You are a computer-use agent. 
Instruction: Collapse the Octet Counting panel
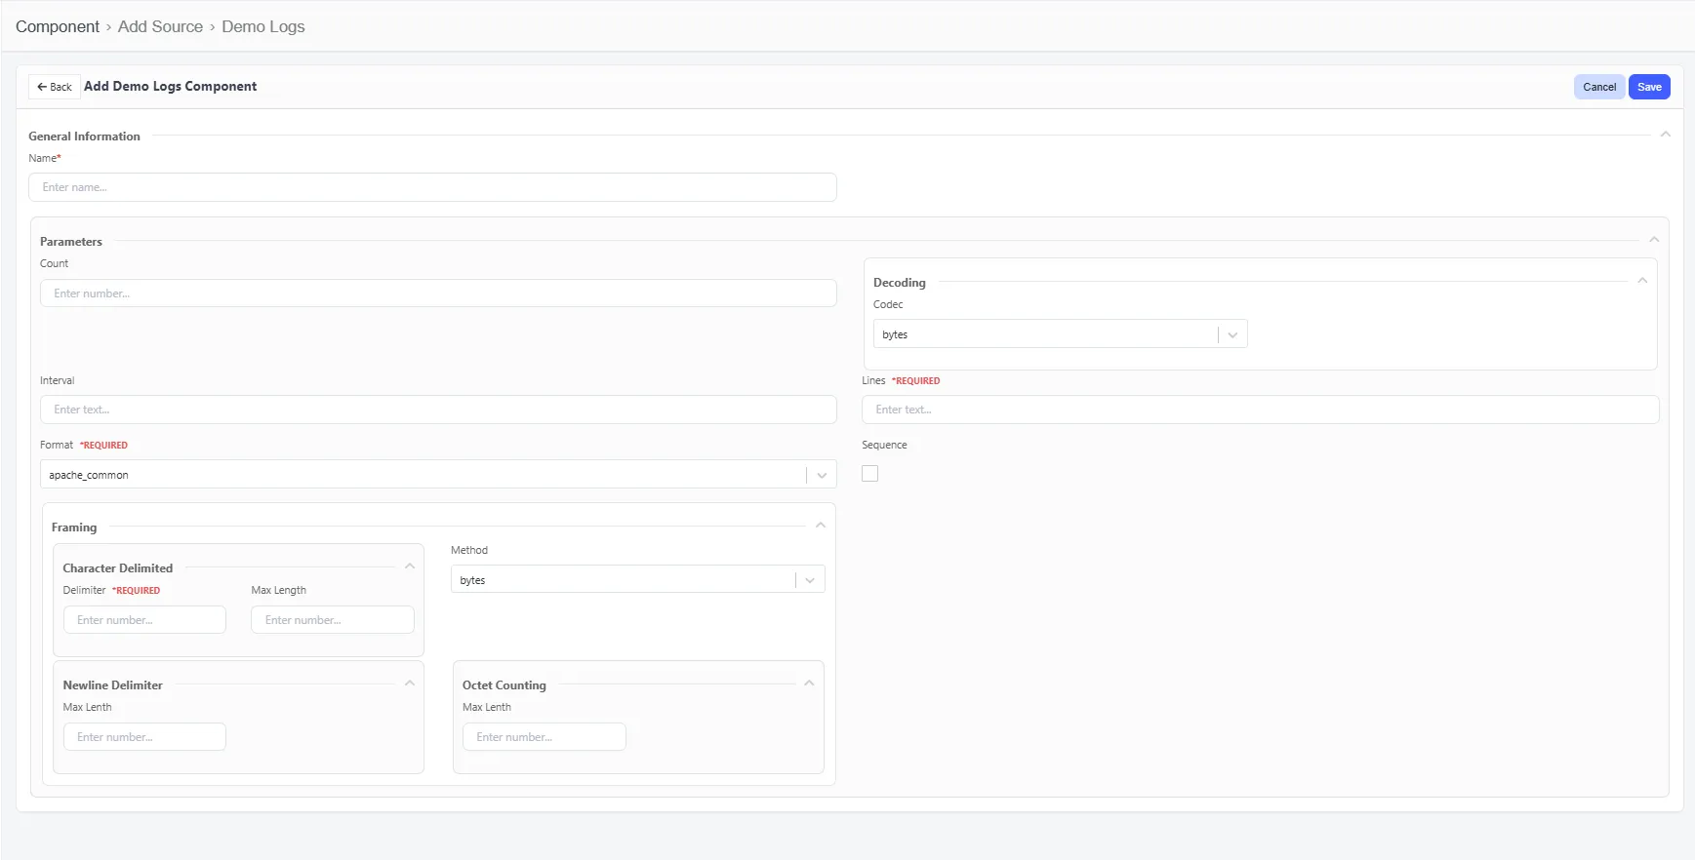809,684
